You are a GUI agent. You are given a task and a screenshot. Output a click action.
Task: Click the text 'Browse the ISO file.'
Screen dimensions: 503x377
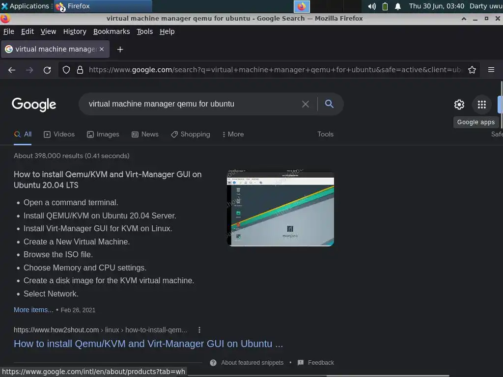[58, 255]
